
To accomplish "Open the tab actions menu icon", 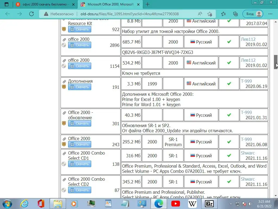I will tap(7, 4).
